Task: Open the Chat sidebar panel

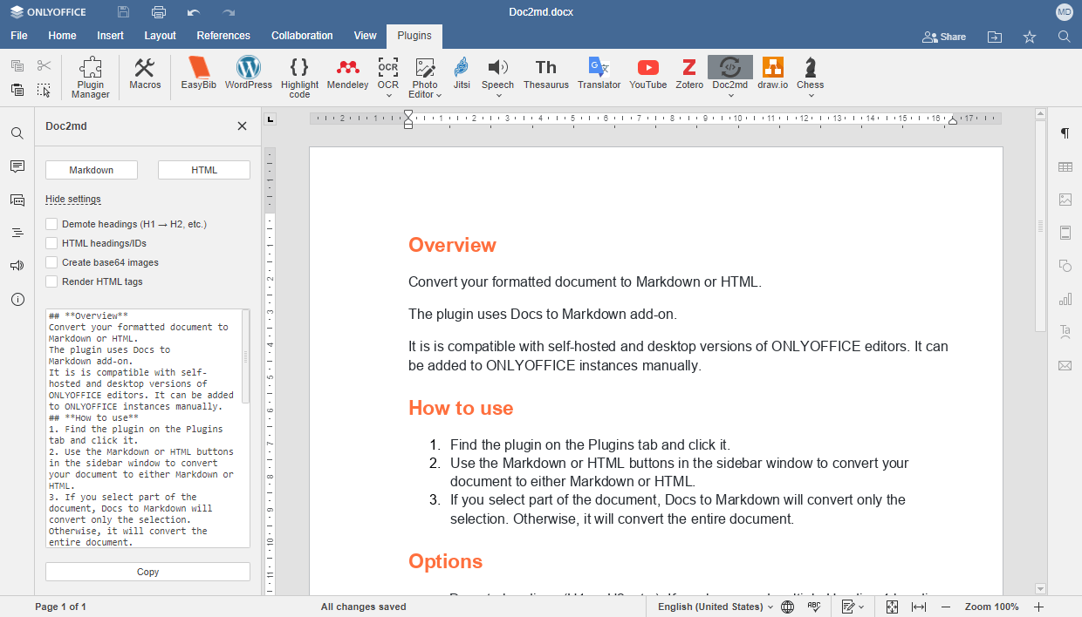Action: (x=17, y=200)
